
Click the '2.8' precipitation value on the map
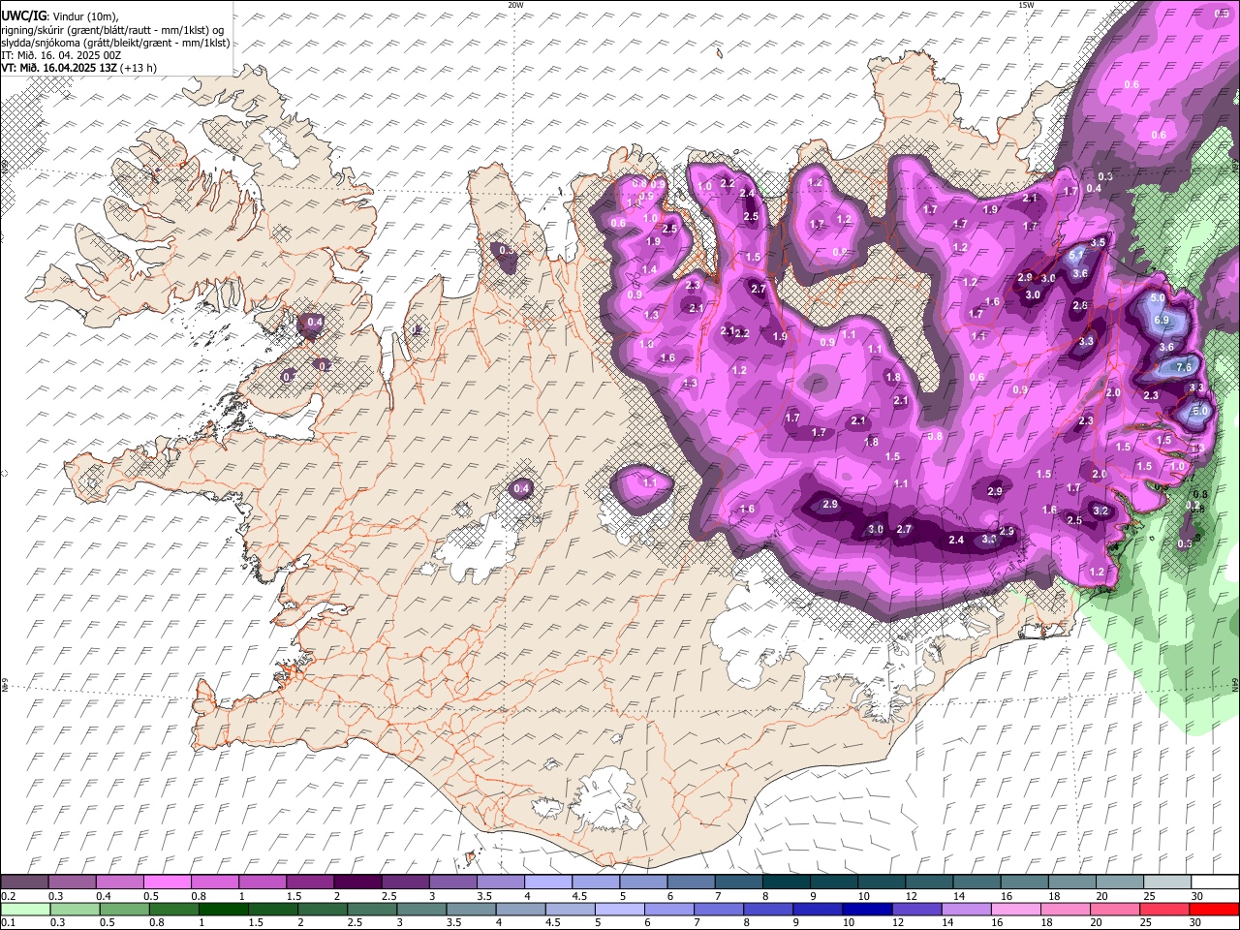tap(1080, 305)
